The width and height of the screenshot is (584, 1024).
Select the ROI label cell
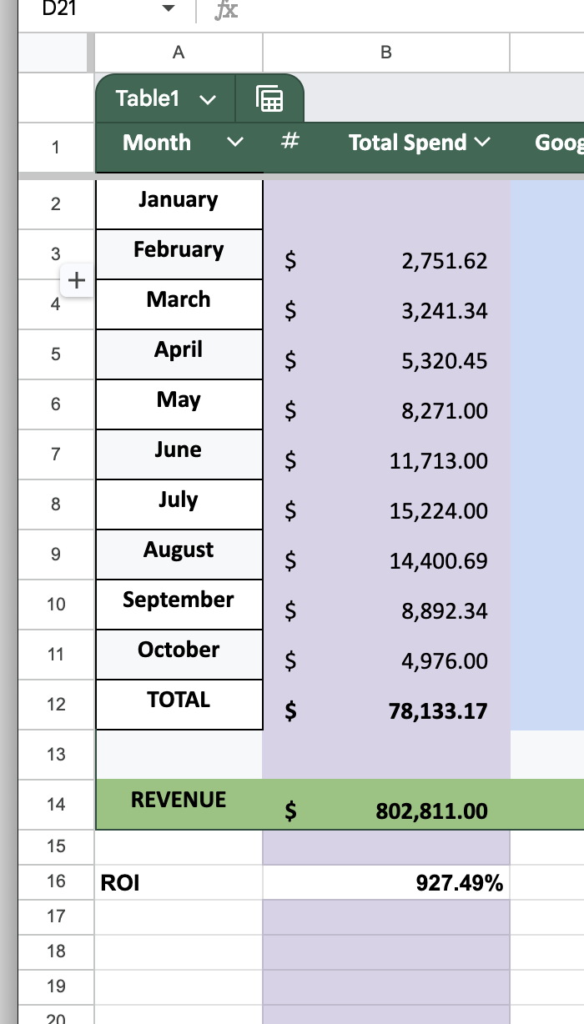coord(179,882)
